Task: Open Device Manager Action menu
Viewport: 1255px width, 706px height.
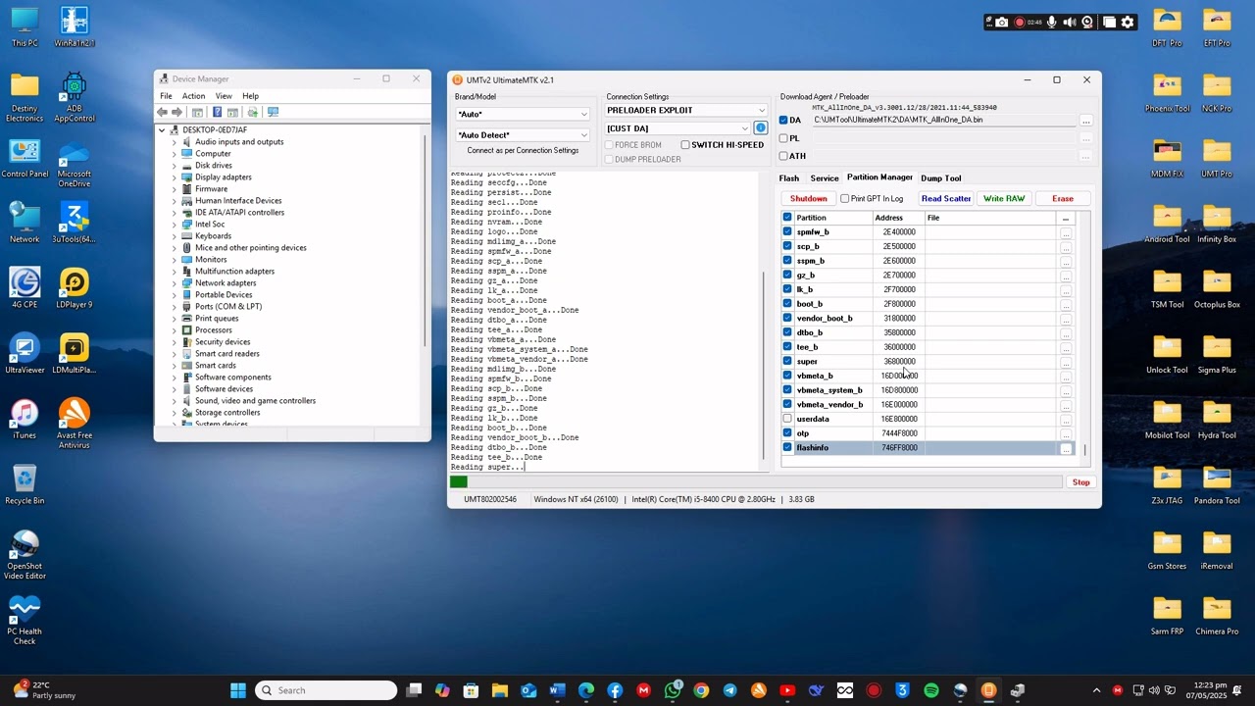Action: (x=193, y=96)
